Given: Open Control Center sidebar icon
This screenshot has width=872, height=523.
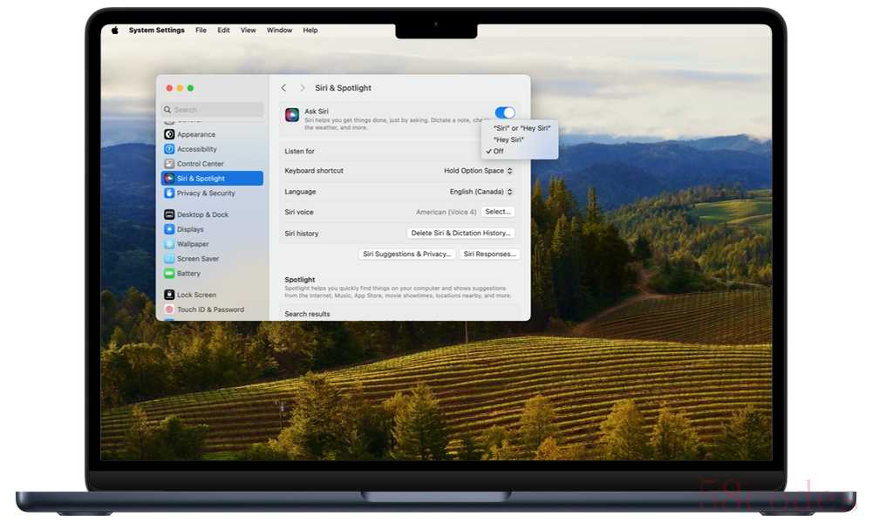Looking at the screenshot, I should (169, 164).
